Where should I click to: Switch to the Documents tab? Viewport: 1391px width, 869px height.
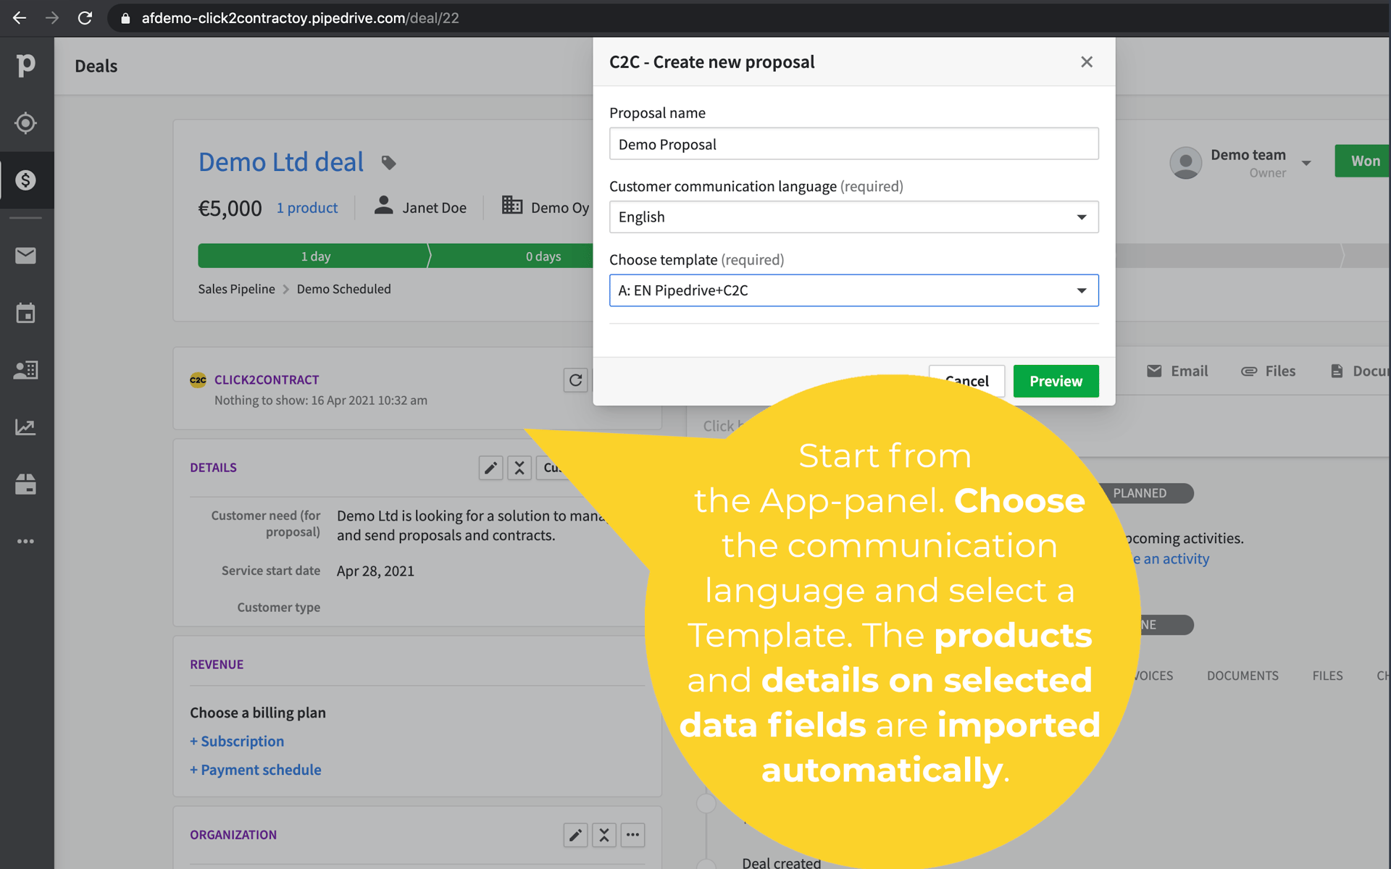[1242, 675]
